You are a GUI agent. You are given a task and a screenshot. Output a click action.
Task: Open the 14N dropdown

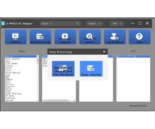coord(117,23)
